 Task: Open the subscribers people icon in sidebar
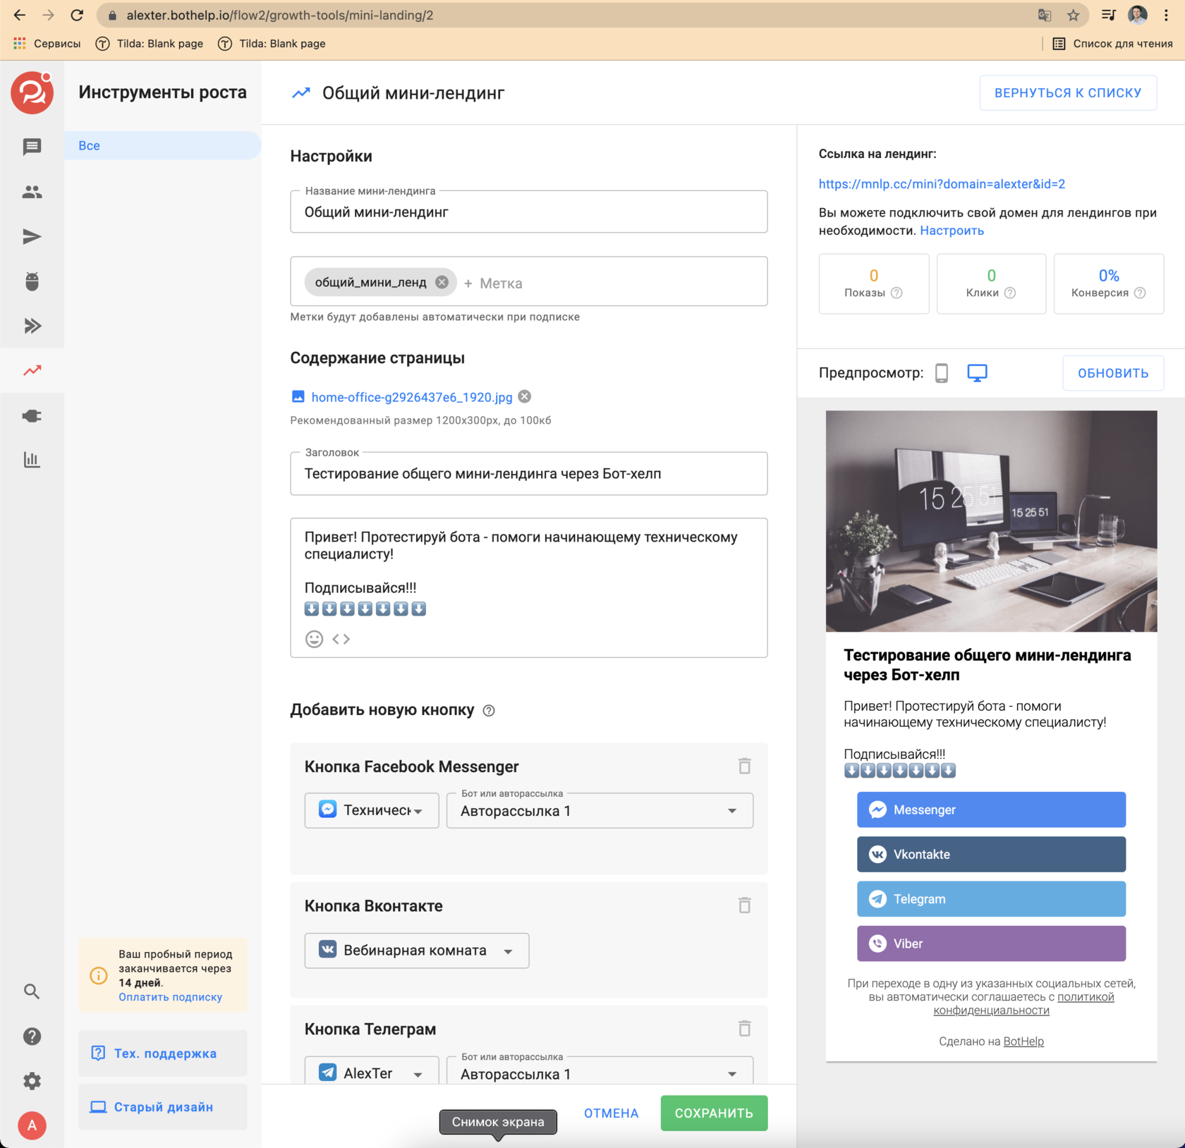click(x=32, y=192)
